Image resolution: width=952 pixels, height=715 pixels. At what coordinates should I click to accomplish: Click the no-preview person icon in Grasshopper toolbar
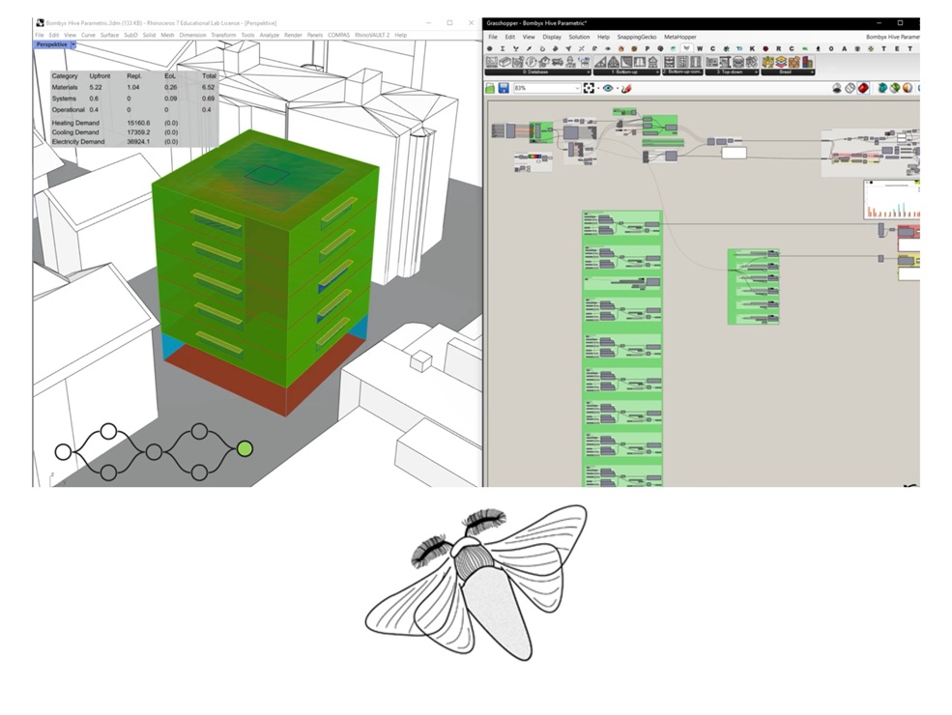(x=837, y=88)
